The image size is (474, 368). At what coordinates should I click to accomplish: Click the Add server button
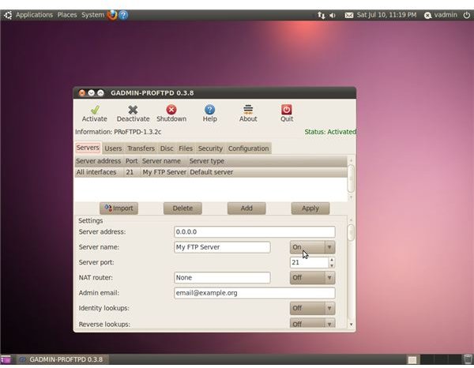(246, 208)
